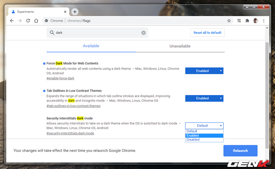
Task: Switch to the Available tab
Action: (91, 46)
